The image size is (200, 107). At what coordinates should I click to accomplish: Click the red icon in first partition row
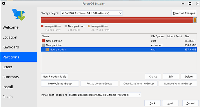43,41
